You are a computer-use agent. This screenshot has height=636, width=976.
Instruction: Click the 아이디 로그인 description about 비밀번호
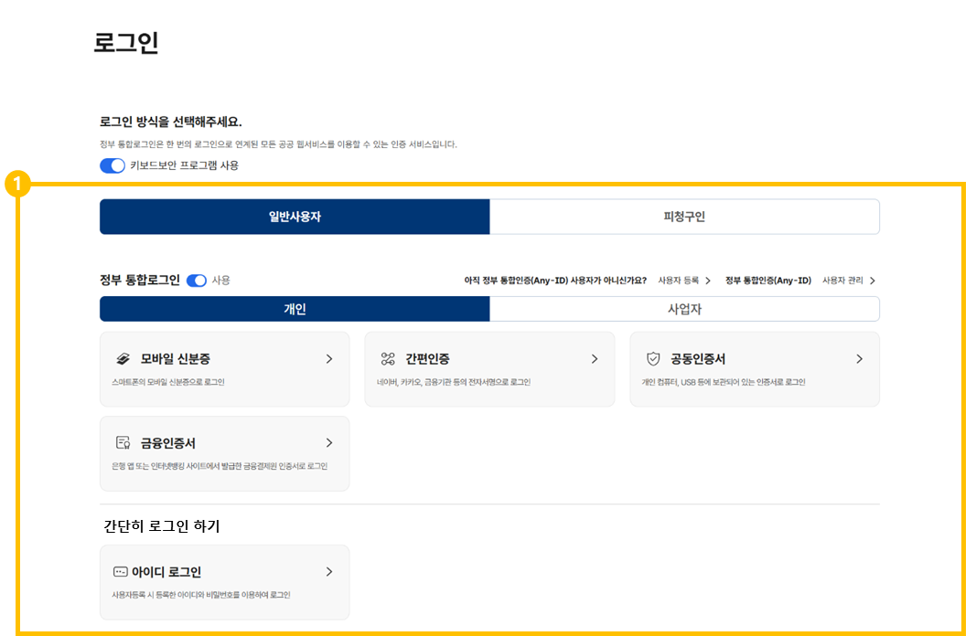[x=201, y=594]
